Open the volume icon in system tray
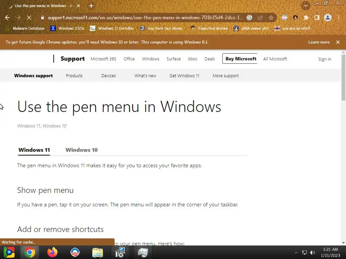This screenshot has height=259, width=346. tap(313, 252)
